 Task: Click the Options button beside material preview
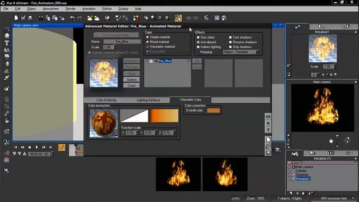coord(131,80)
